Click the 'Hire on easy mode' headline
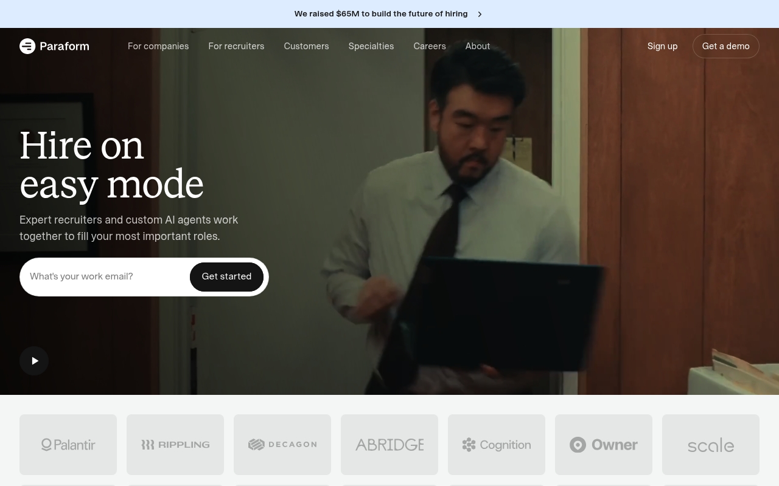779x486 pixels. click(111, 165)
